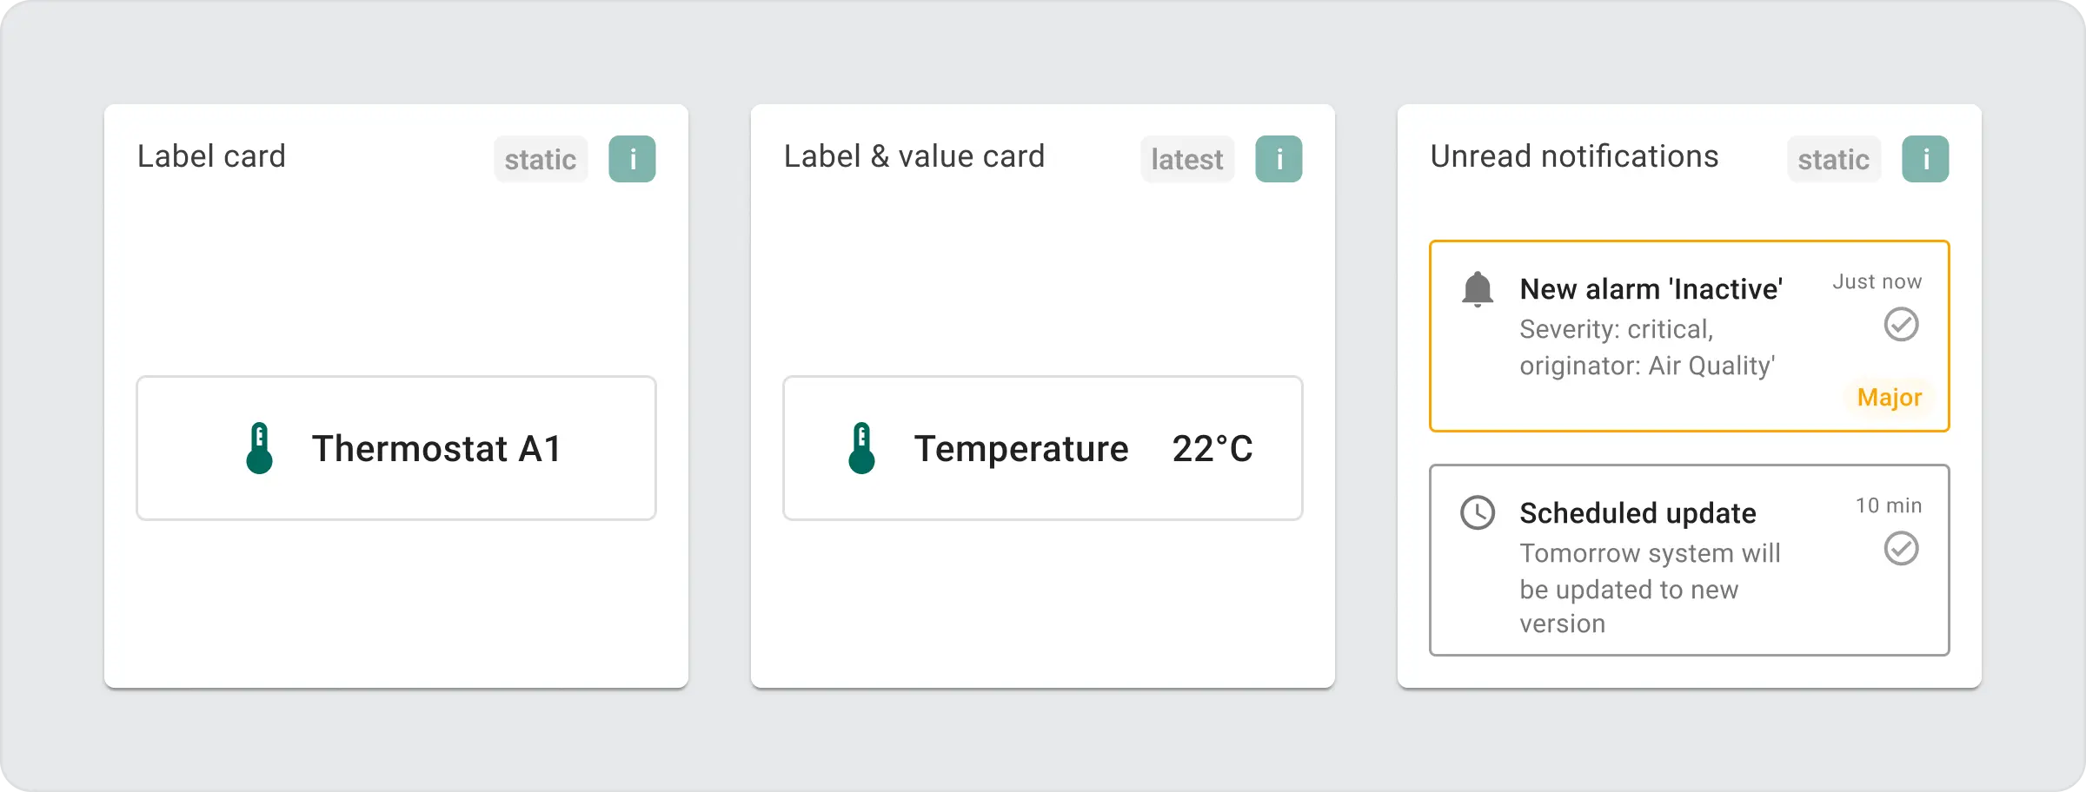This screenshot has height=792, width=2086.
Task: Click info icon on Label & value card
Action: coord(1279,159)
